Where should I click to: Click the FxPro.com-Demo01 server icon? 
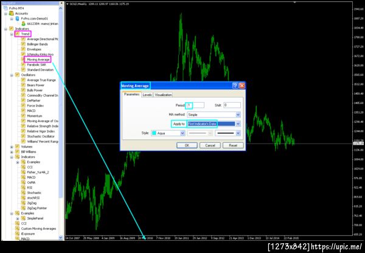coord(17,18)
